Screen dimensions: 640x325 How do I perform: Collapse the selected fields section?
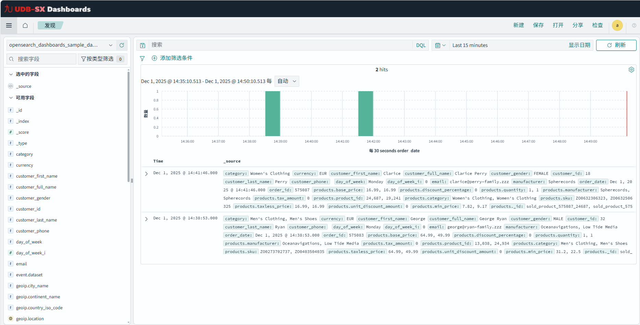tap(11, 74)
